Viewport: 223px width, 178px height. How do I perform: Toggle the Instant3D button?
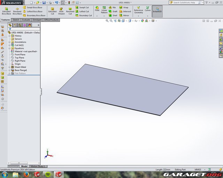point(157,10)
